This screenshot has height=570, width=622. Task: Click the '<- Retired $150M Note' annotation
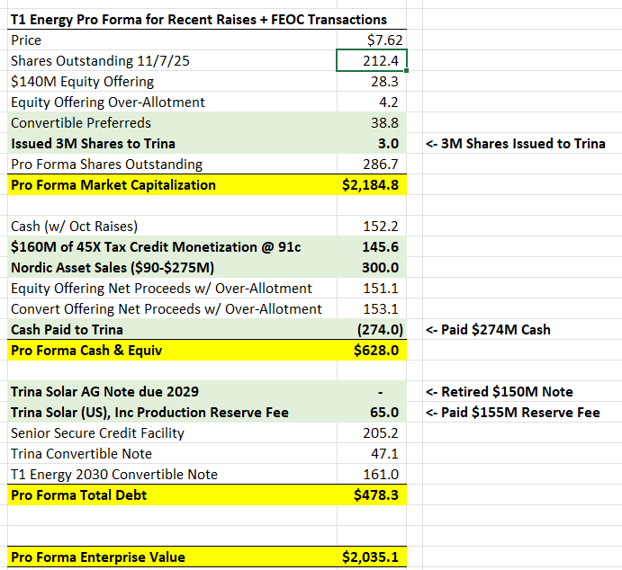pos(499,392)
